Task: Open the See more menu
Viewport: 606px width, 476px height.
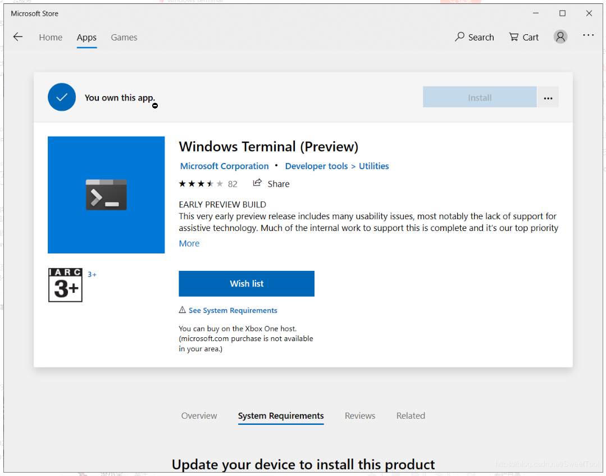Action: (588, 35)
